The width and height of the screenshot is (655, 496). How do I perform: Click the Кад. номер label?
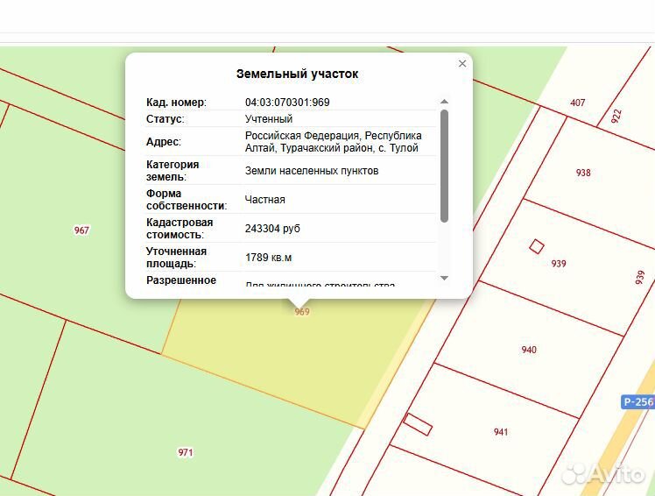[176, 103]
